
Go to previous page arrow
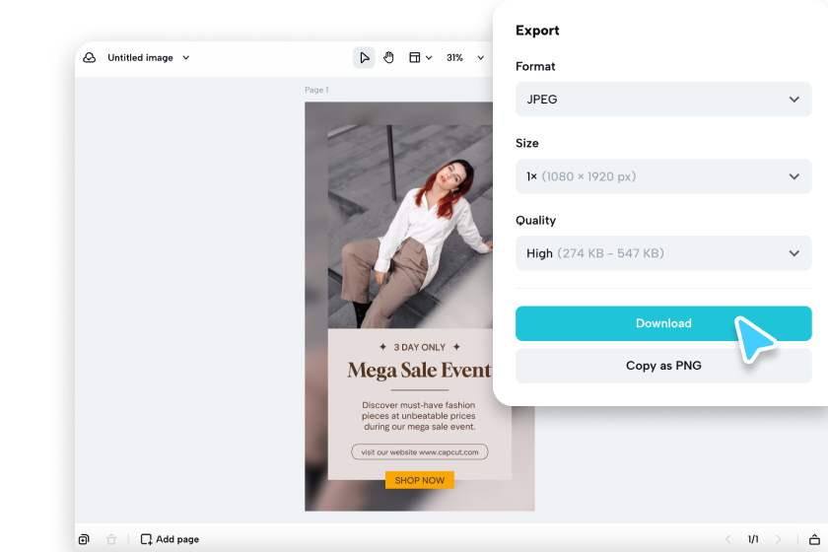[x=728, y=539]
